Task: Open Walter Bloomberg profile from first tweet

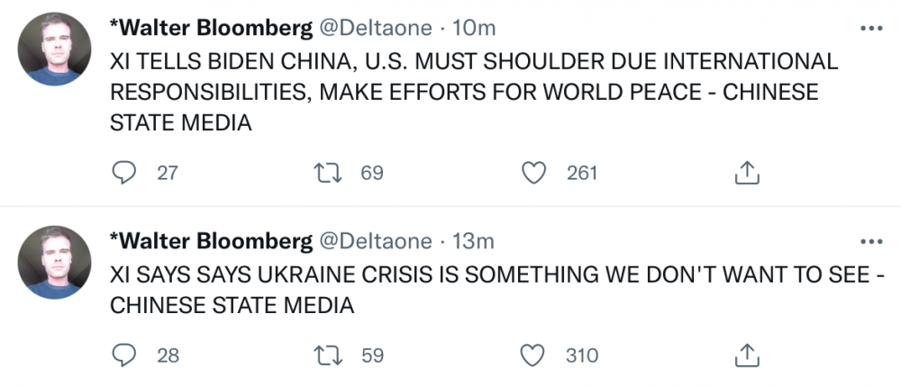Action: point(210,29)
